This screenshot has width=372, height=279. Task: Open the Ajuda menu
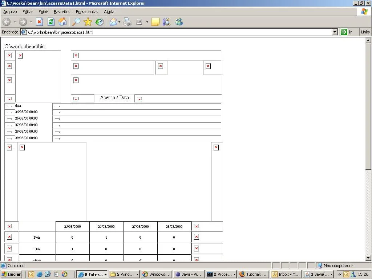109,12
